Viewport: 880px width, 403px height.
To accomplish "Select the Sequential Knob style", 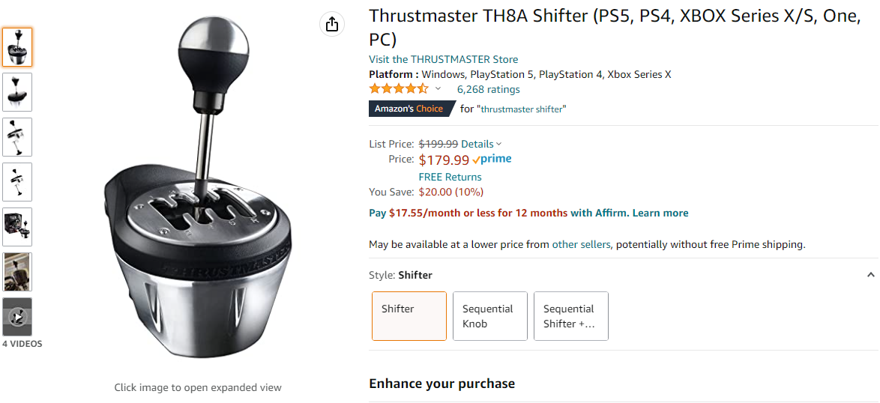I will (490, 316).
